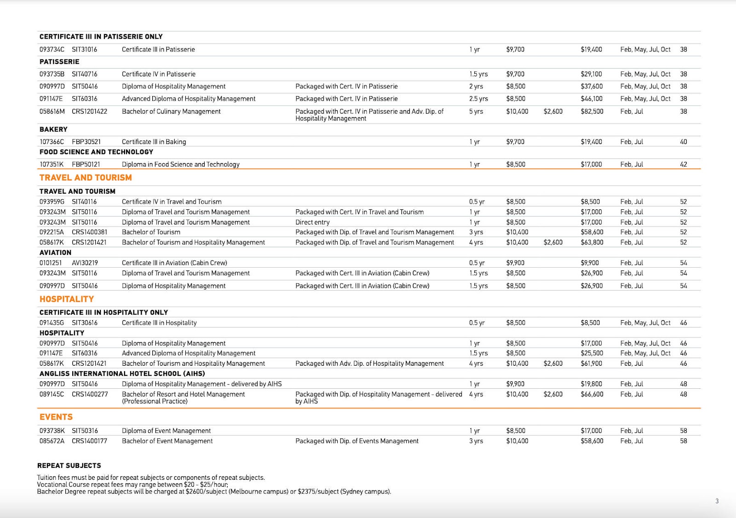Click the orange HOSPITALITY section heading
Image resolution: width=736 pixels, height=518 pixels.
[67, 299]
